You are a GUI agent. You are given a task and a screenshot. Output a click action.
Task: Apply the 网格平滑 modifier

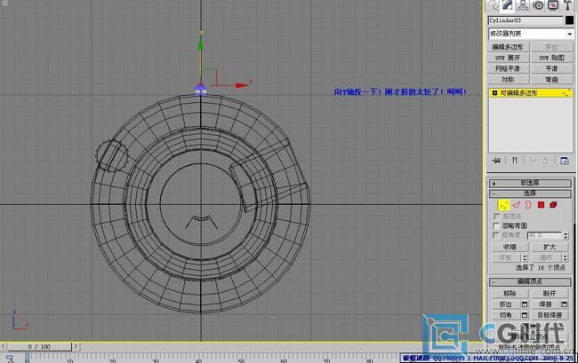click(508, 68)
